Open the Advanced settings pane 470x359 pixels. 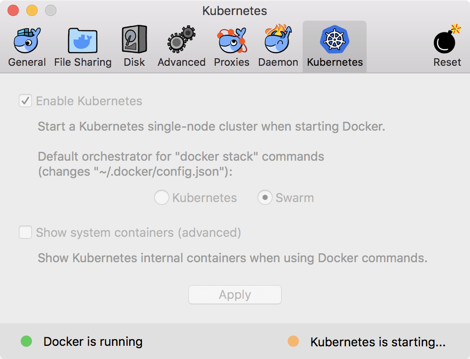[x=181, y=45]
